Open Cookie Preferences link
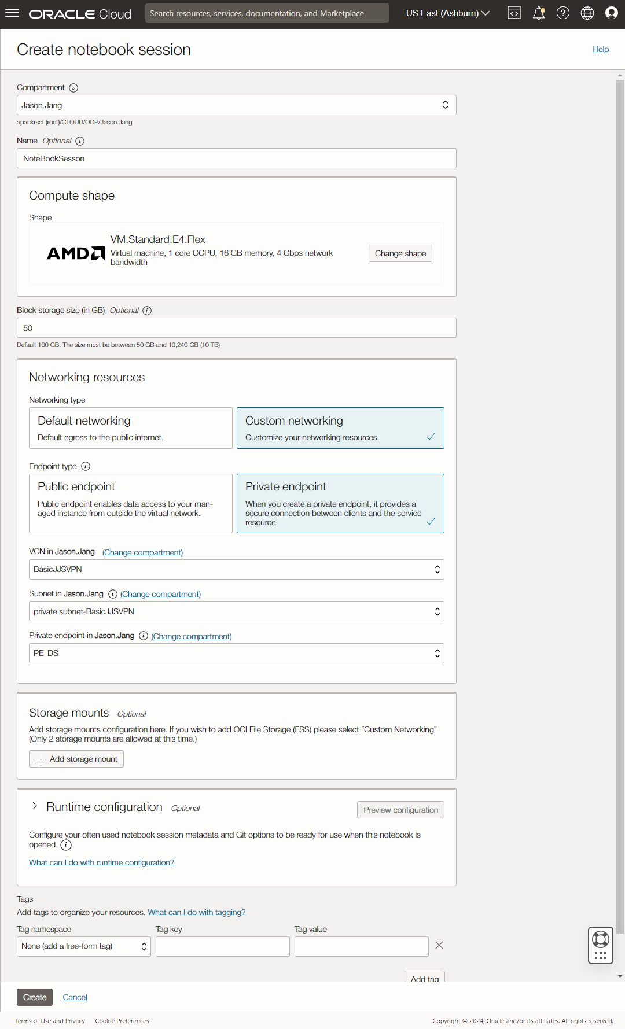The height and width of the screenshot is (1029, 625). click(122, 1021)
